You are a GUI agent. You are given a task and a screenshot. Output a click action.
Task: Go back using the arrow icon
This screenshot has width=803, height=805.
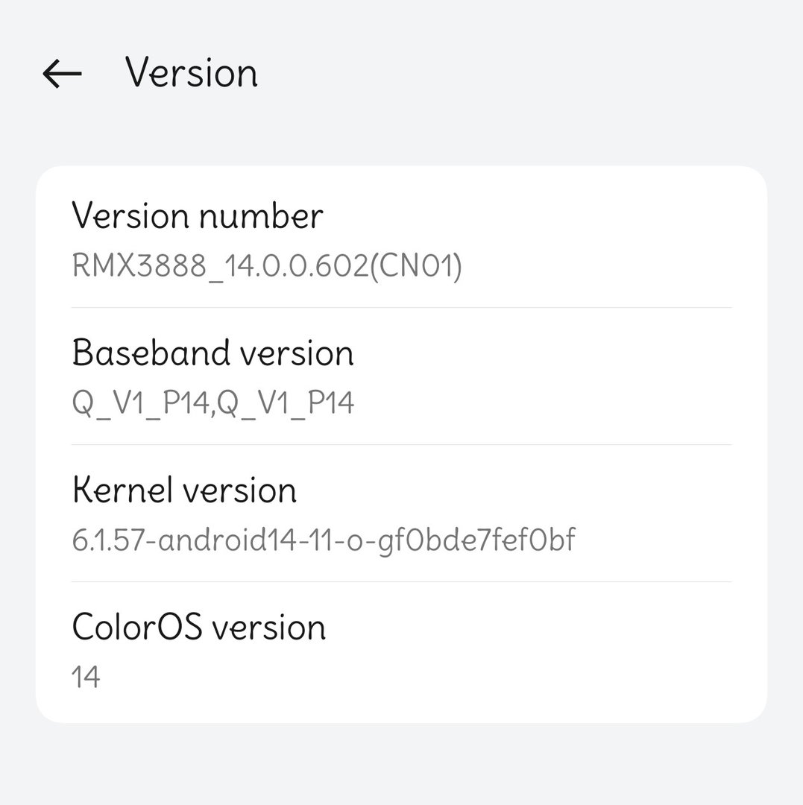(x=62, y=74)
